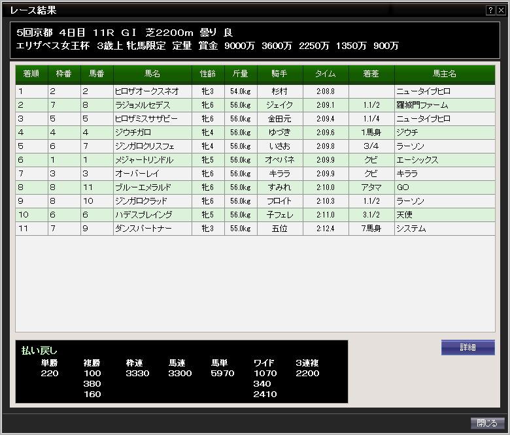Click owner 天使 cell

point(445,214)
